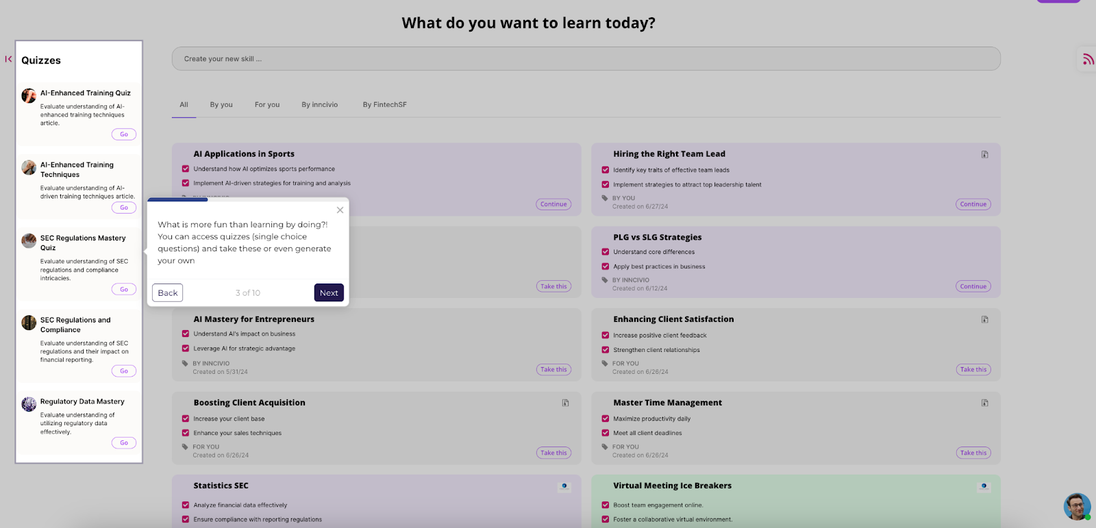The width and height of the screenshot is (1096, 528).
Task: Toggle 'Increase your client base' checkbox
Action: tap(186, 418)
